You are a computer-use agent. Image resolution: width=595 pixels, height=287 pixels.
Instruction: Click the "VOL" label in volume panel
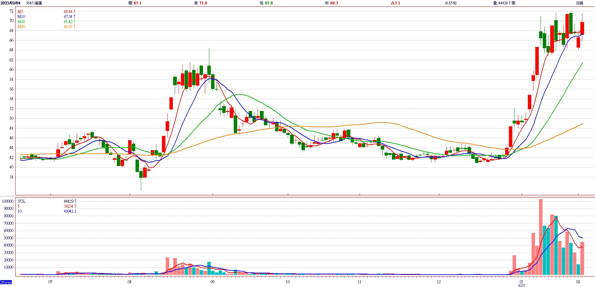[x=21, y=201]
